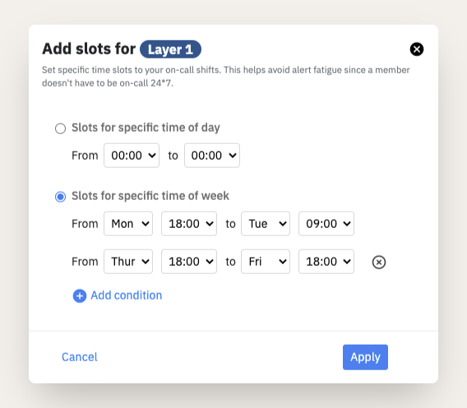Change the Tuesday 09:00 end time

coord(326,224)
